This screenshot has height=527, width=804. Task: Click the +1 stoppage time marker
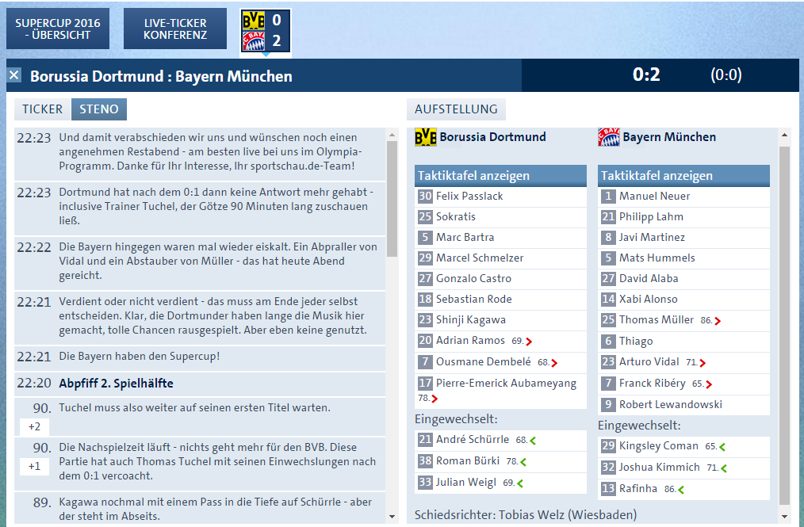click(34, 466)
